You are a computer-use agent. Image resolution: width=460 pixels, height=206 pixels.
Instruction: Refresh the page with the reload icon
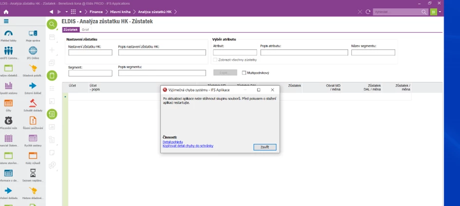point(368,12)
